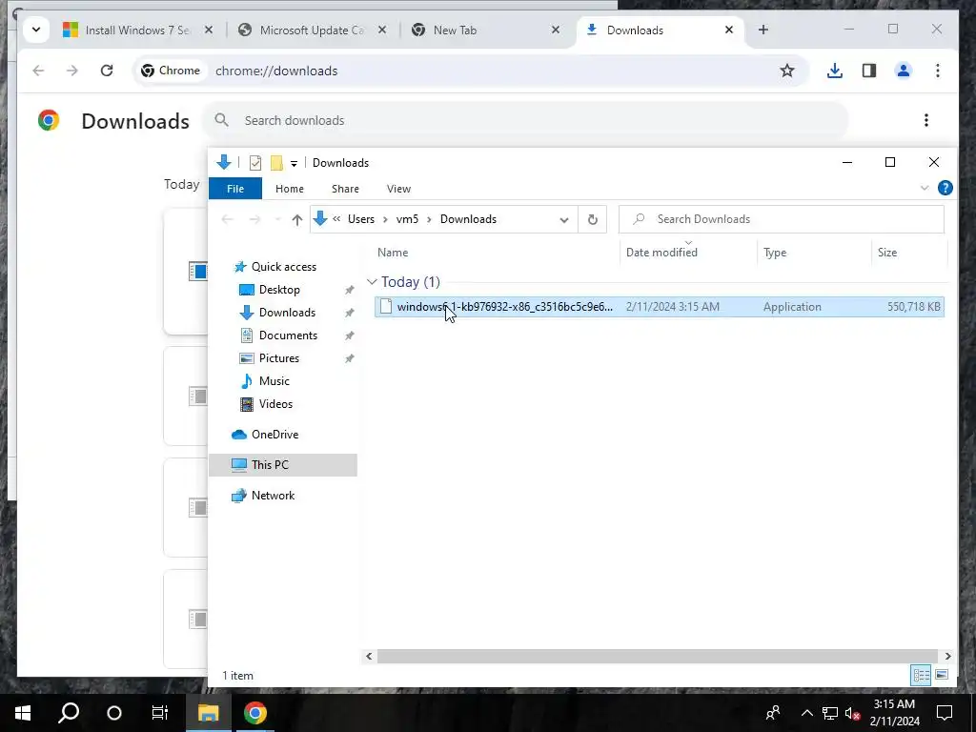Image resolution: width=976 pixels, height=732 pixels.
Task: Open the File ribbon tab
Action: pos(235,189)
